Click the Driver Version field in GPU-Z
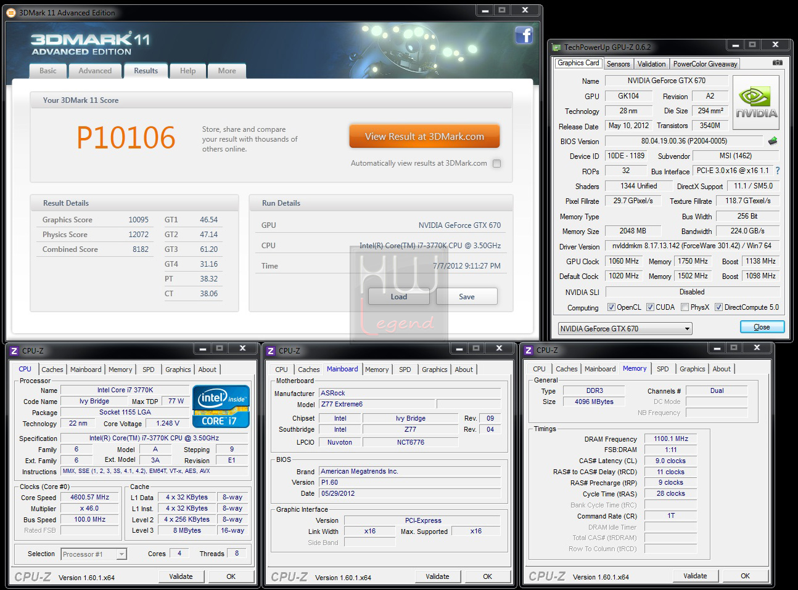 coord(692,246)
